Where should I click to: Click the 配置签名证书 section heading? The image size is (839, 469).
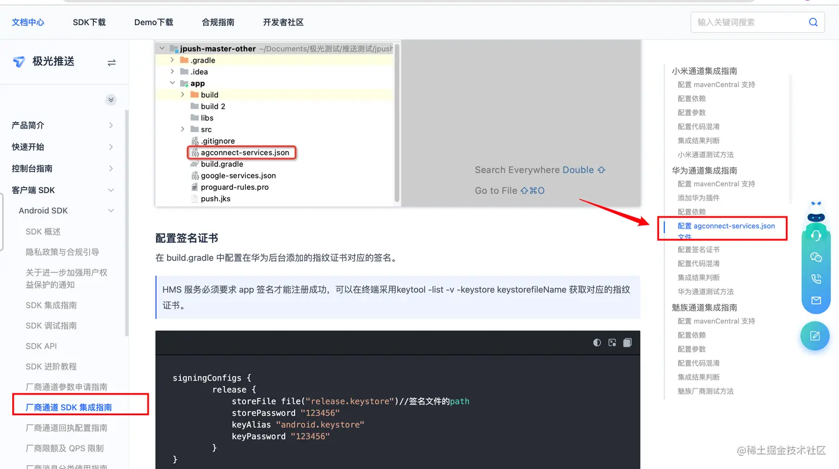click(186, 239)
